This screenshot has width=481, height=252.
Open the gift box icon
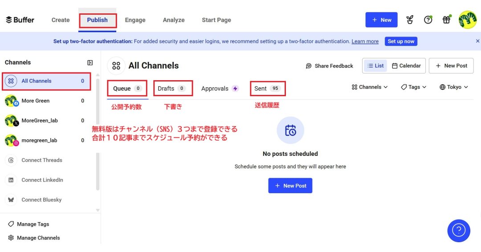coord(447,20)
